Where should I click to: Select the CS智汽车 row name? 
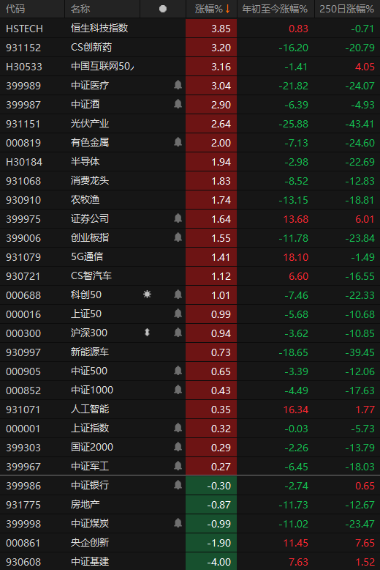[x=91, y=275]
